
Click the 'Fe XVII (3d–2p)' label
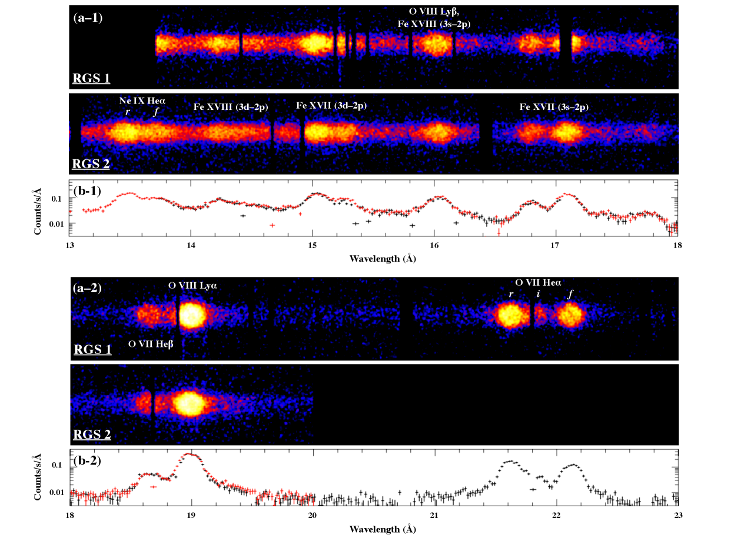click(331, 106)
